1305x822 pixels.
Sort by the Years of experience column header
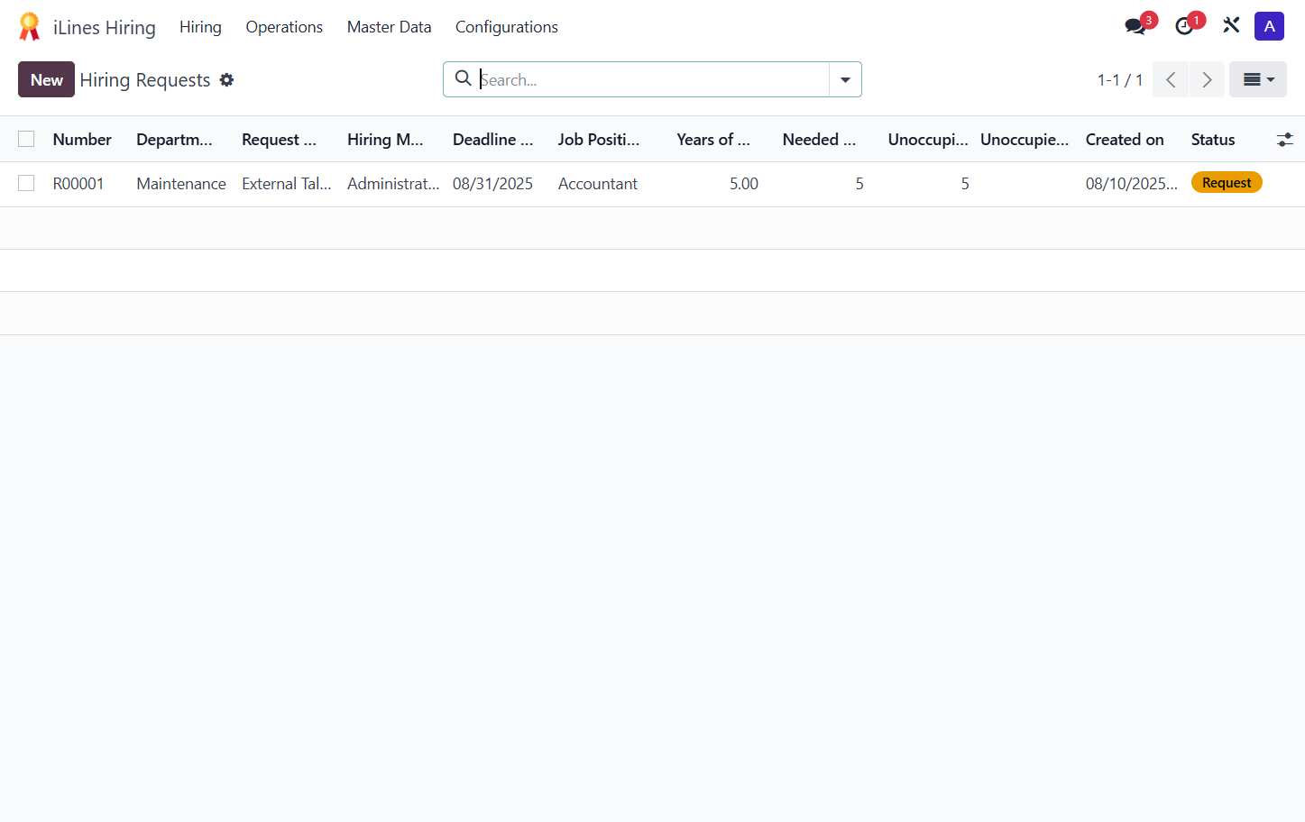pos(713,140)
